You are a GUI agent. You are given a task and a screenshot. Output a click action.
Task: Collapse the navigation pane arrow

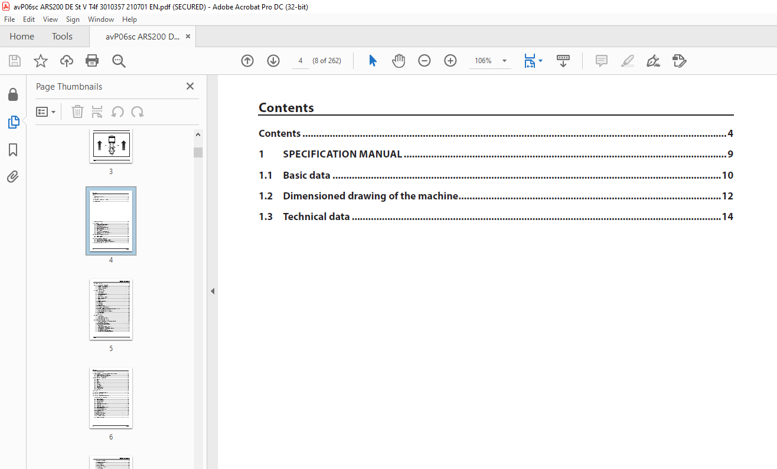click(213, 291)
